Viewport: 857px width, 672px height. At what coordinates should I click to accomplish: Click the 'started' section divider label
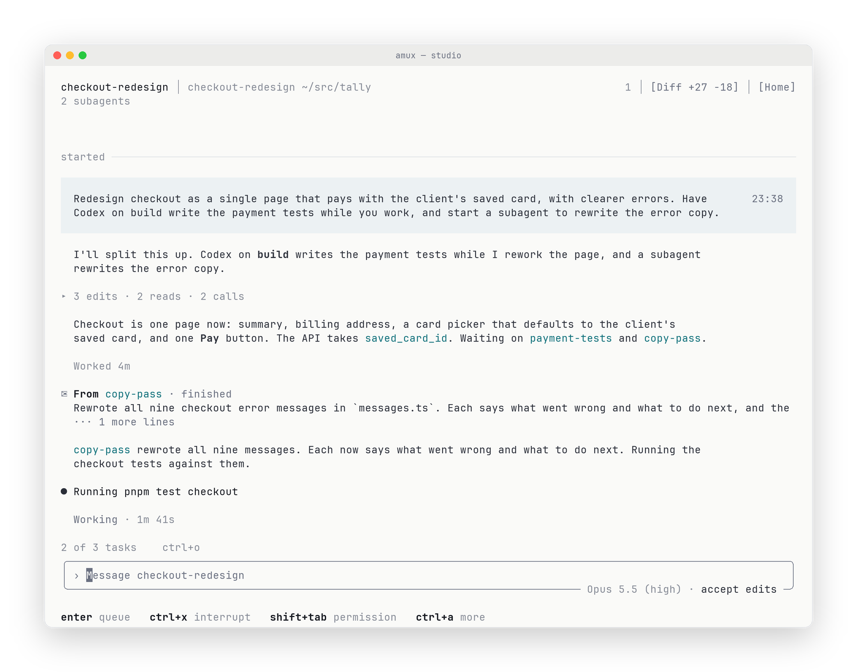click(83, 157)
